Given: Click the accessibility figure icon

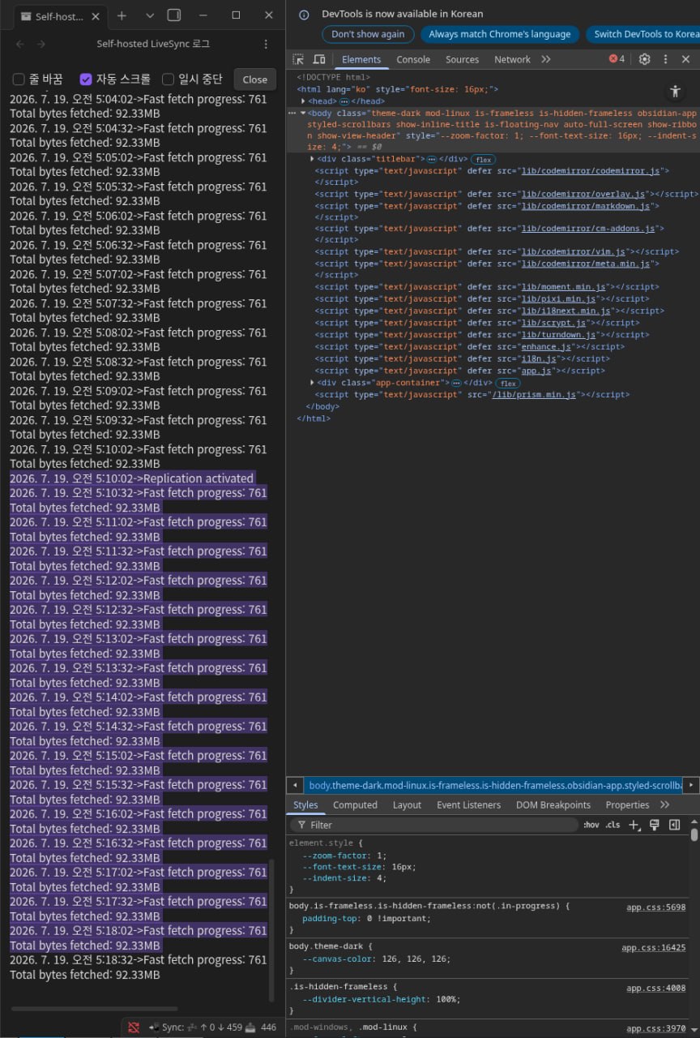Looking at the screenshot, I should tap(675, 92).
